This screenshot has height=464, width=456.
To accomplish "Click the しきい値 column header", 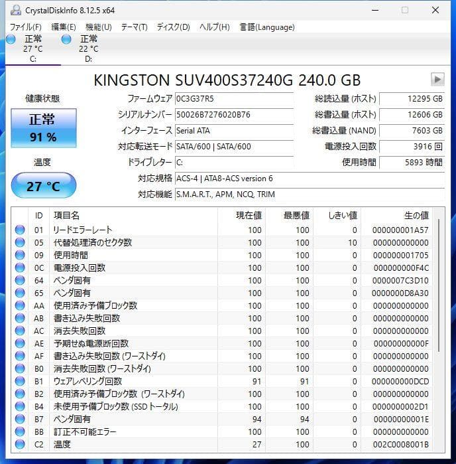I will (337, 216).
